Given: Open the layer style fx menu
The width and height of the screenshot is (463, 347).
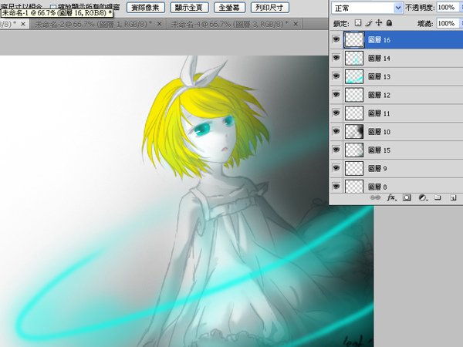Looking at the screenshot, I should pos(391,197).
